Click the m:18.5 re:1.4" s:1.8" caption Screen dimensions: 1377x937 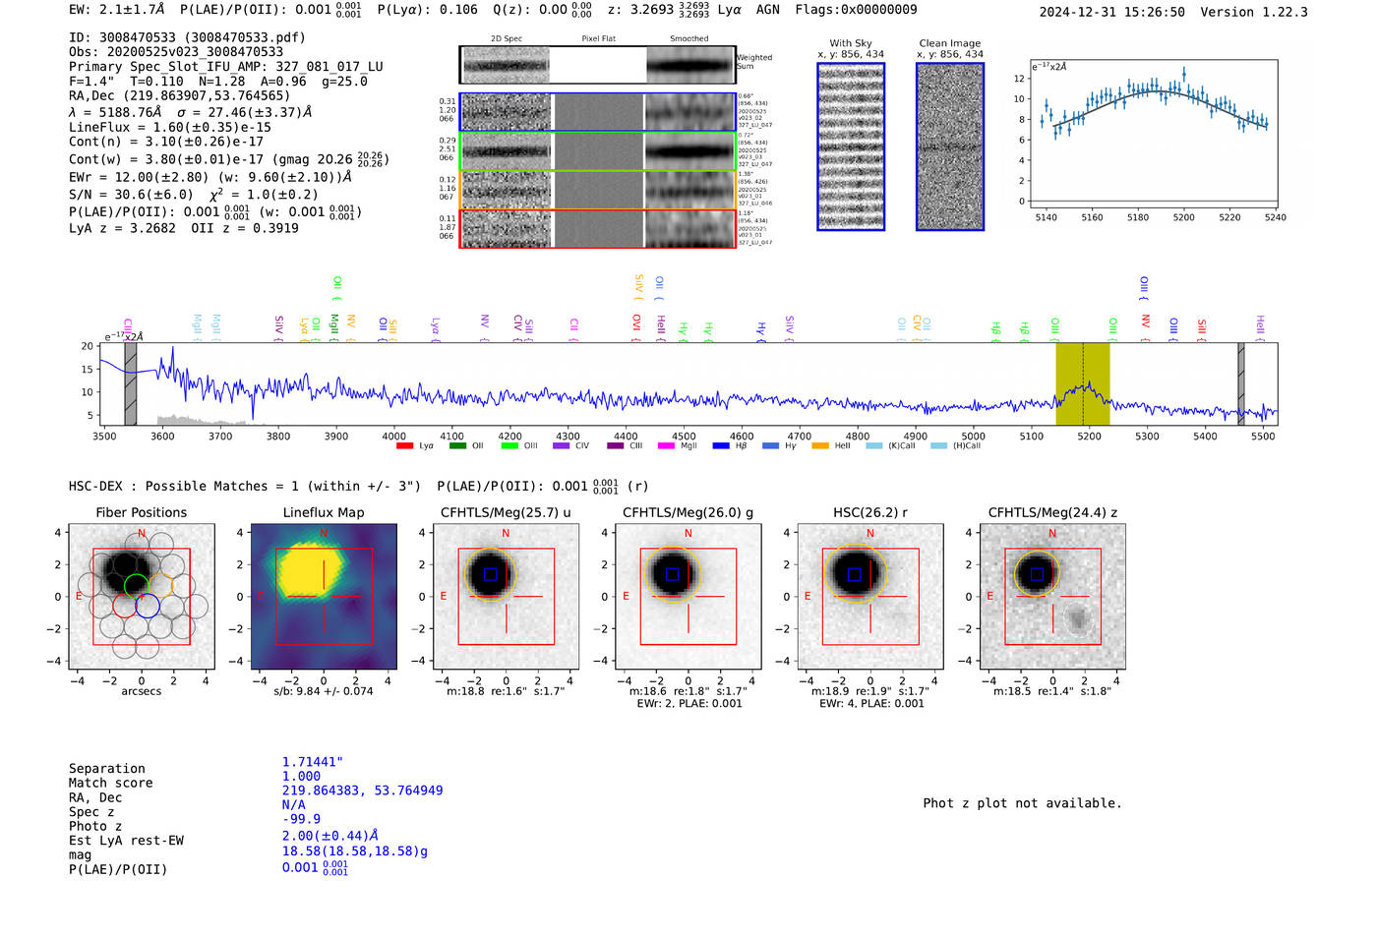click(1052, 691)
